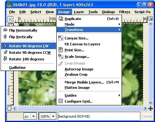The image size is (155, 122).
Task: Click the Configure Grid icon
Action: click(61, 101)
